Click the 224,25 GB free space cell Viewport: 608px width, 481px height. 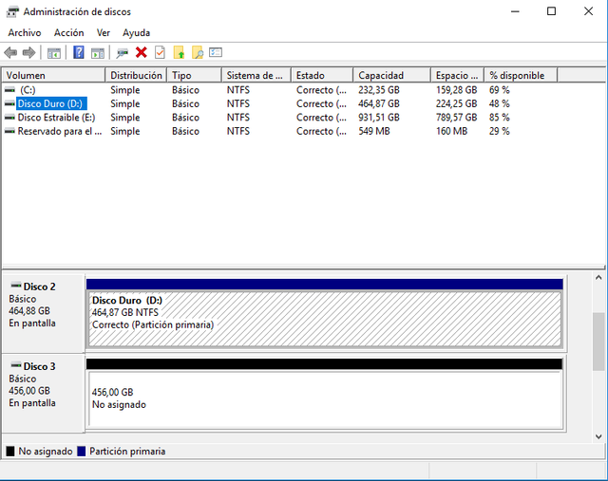[x=456, y=103]
